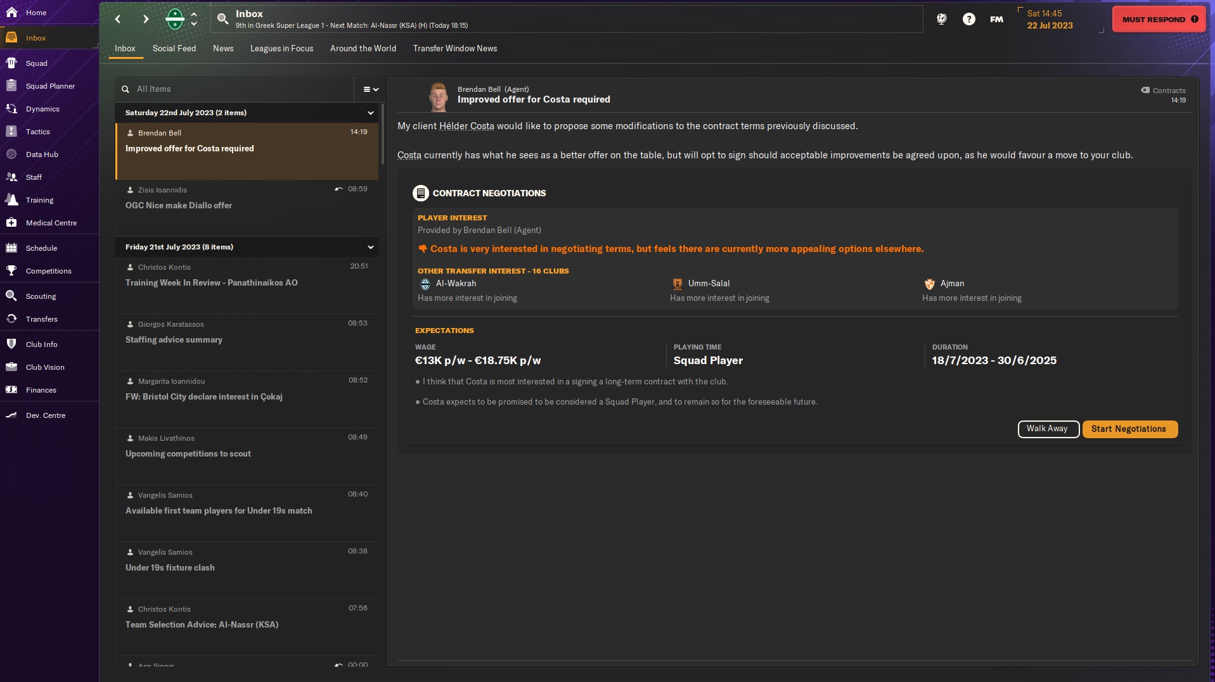Open the Competitions trophy icon
The width and height of the screenshot is (1215, 682).
pyautogui.click(x=11, y=270)
